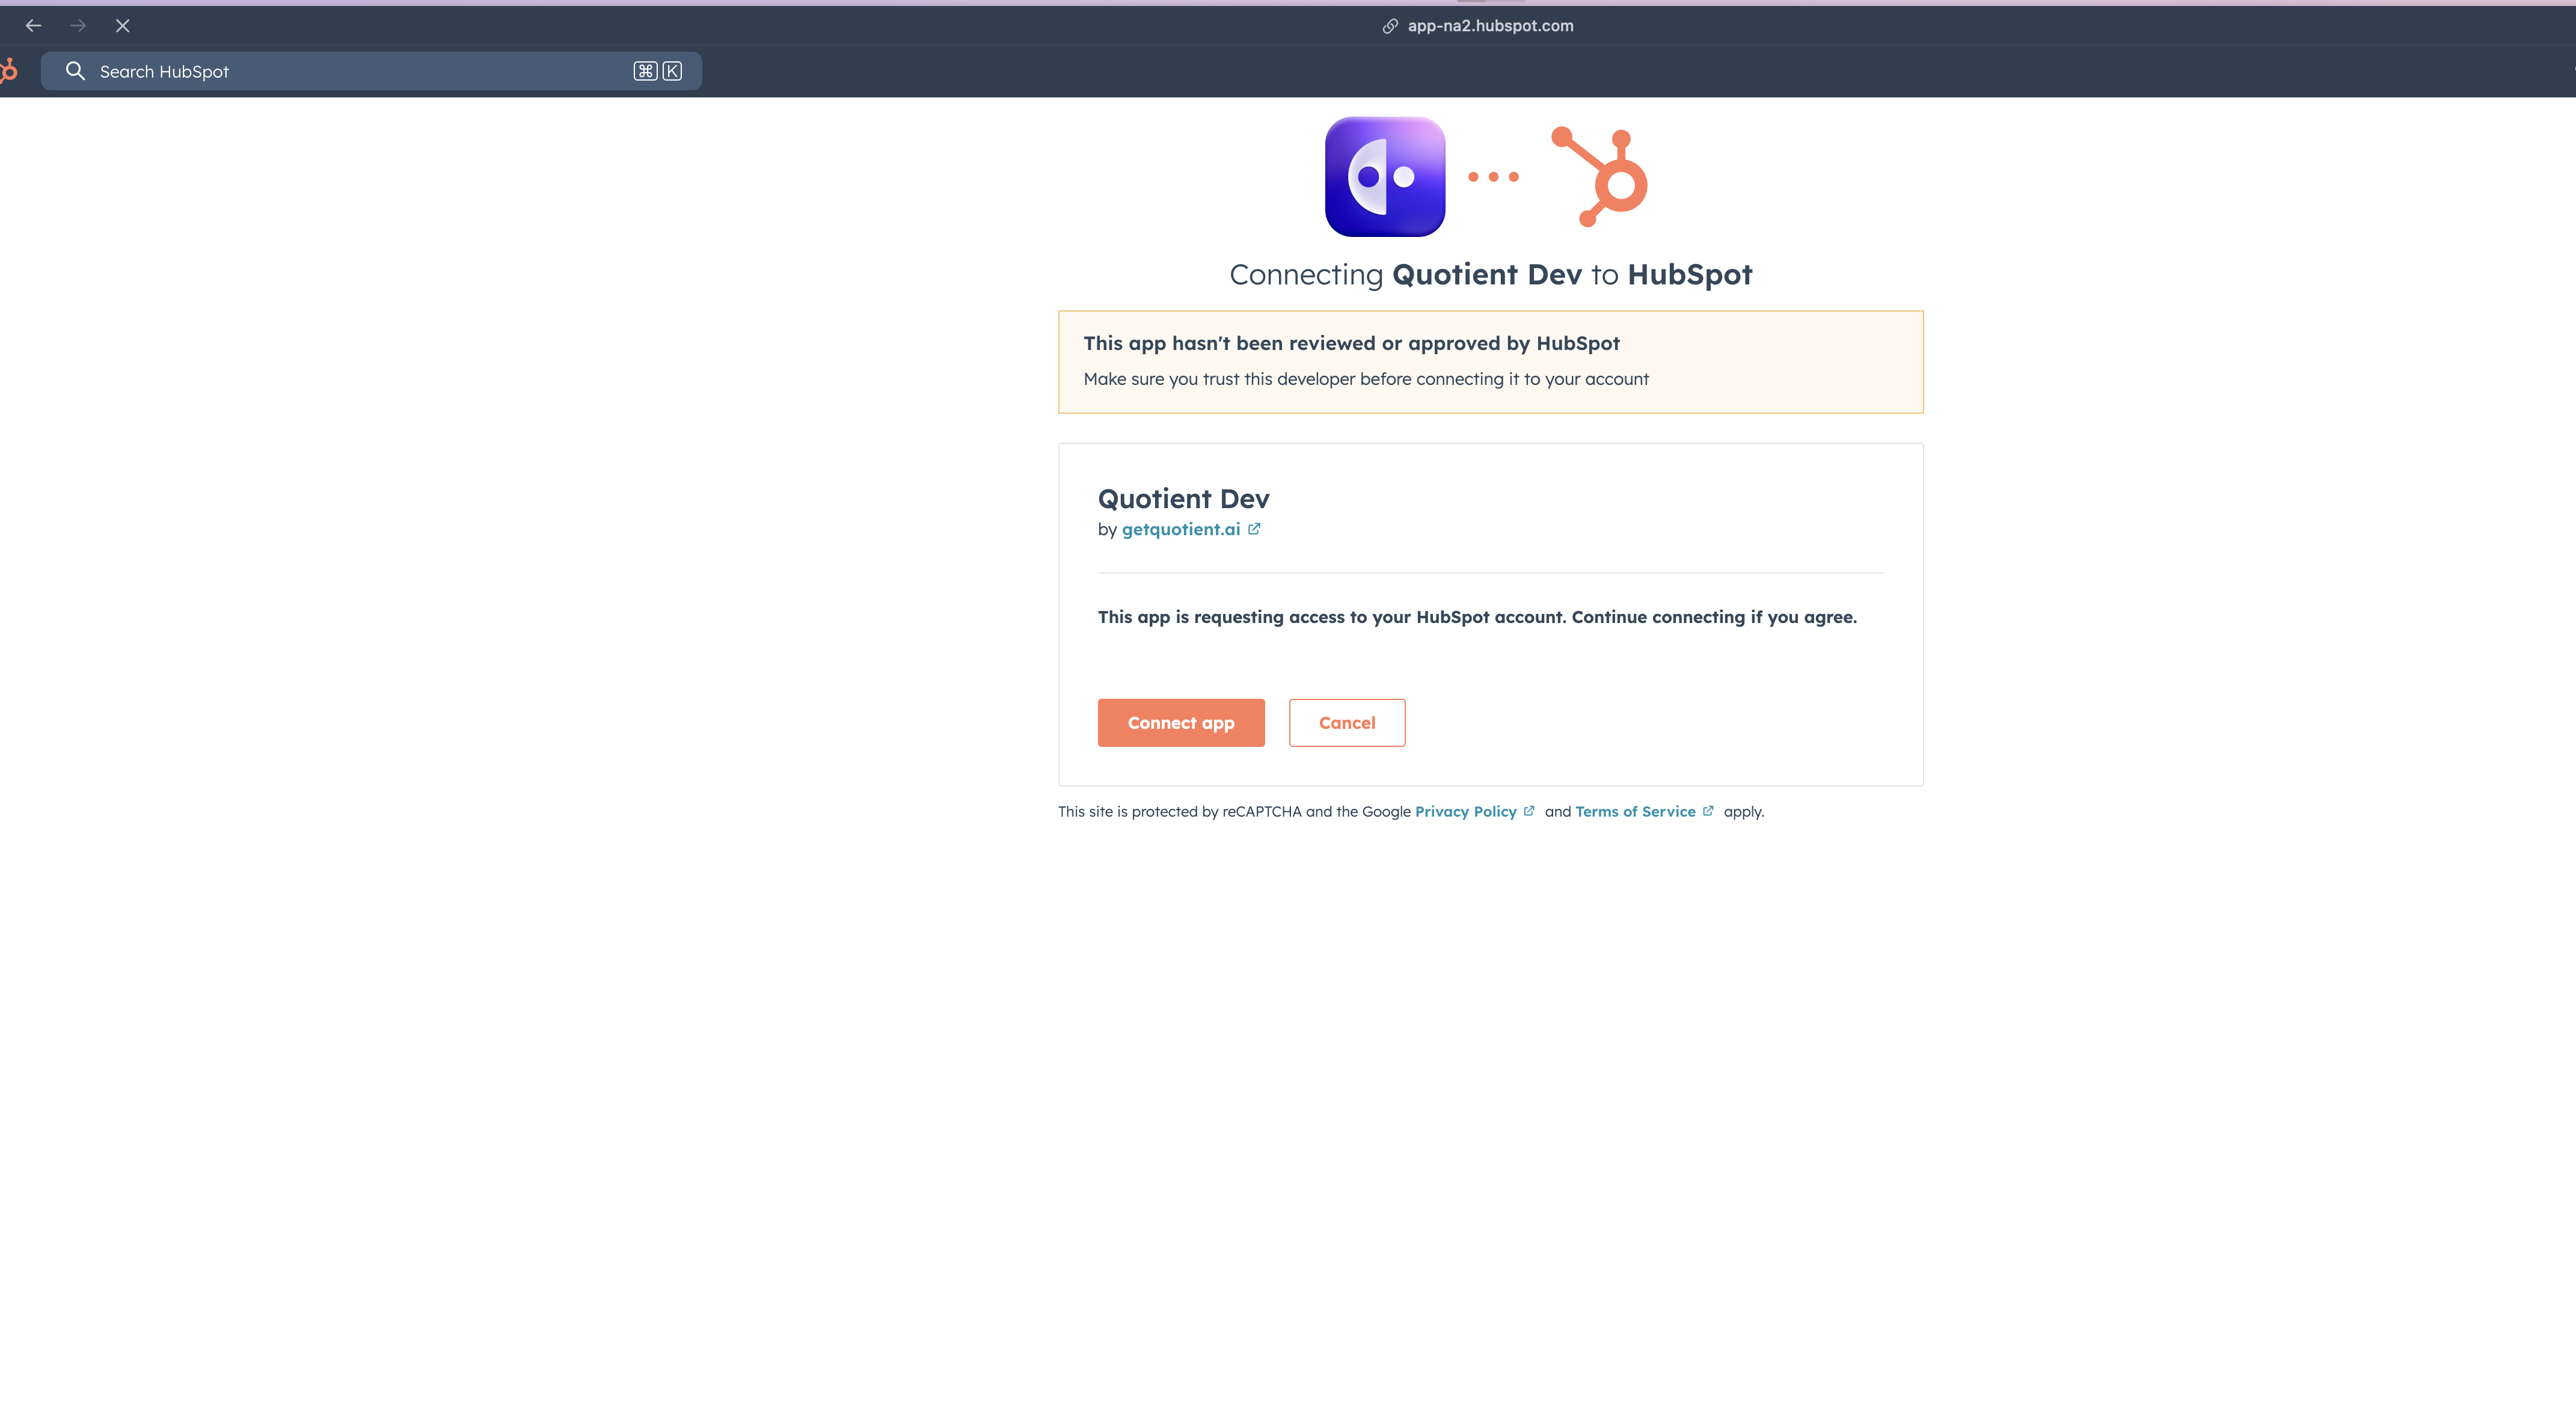
Task: Cancel the app connection
Action: click(x=1347, y=722)
